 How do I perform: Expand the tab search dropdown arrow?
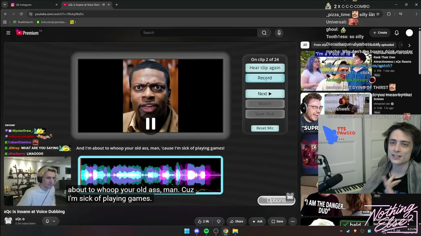(x=5, y=5)
